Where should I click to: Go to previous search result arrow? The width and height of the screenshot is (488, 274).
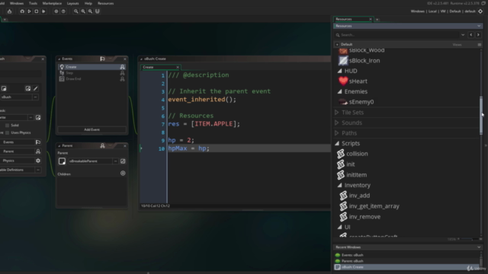471,35
